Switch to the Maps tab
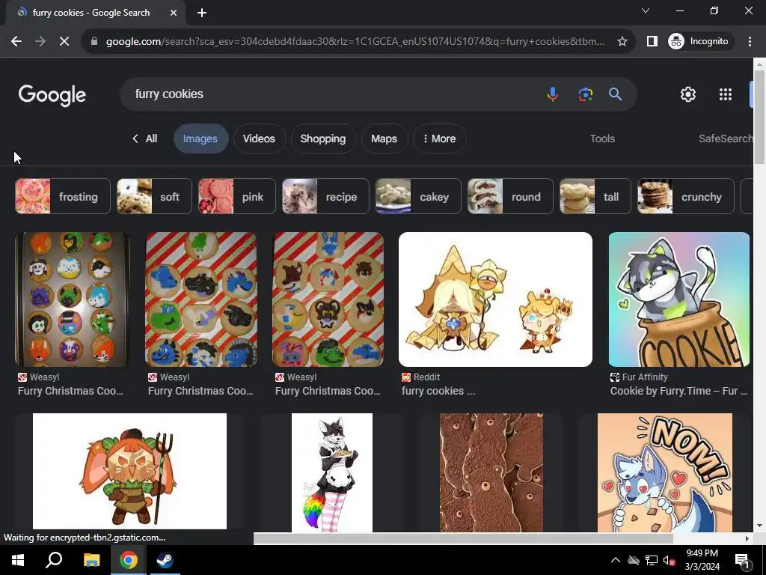 [x=384, y=139]
